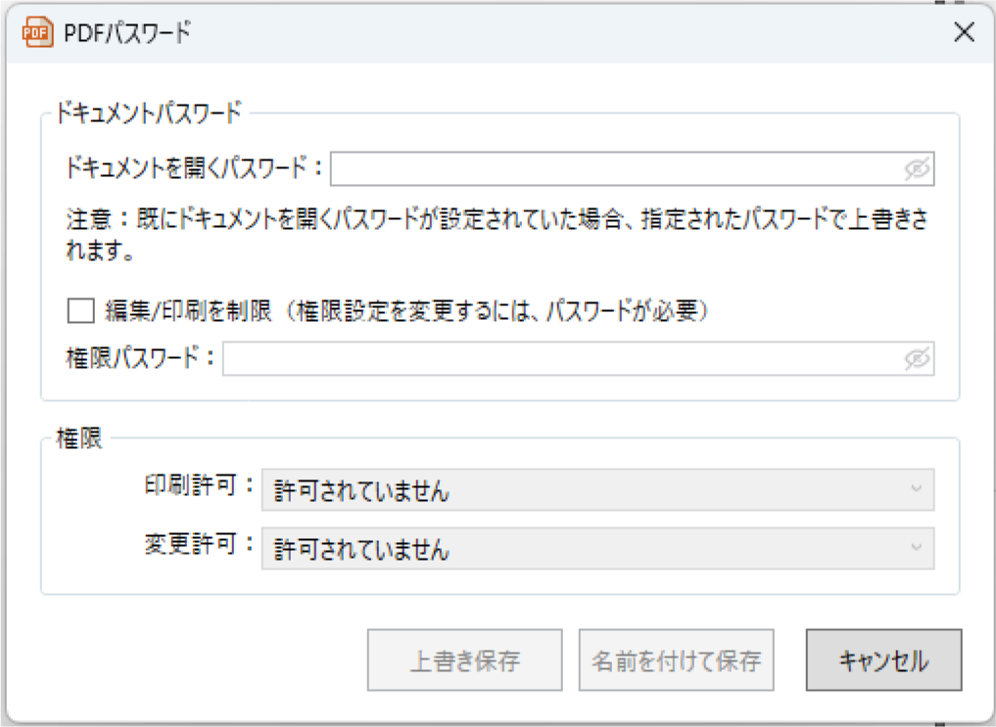Viewport: 996px width, 727px height.
Task: Click the chevron arrow of 印刷許可 combo box
Action: (x=916, y=488)
